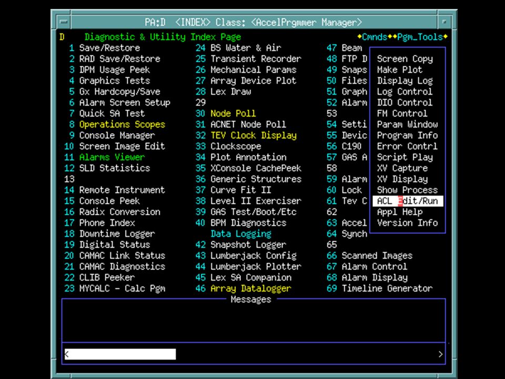Click the white command input field
Image resolution: width=505 pixels, height=379 pixels.
(x=120, y=354)
